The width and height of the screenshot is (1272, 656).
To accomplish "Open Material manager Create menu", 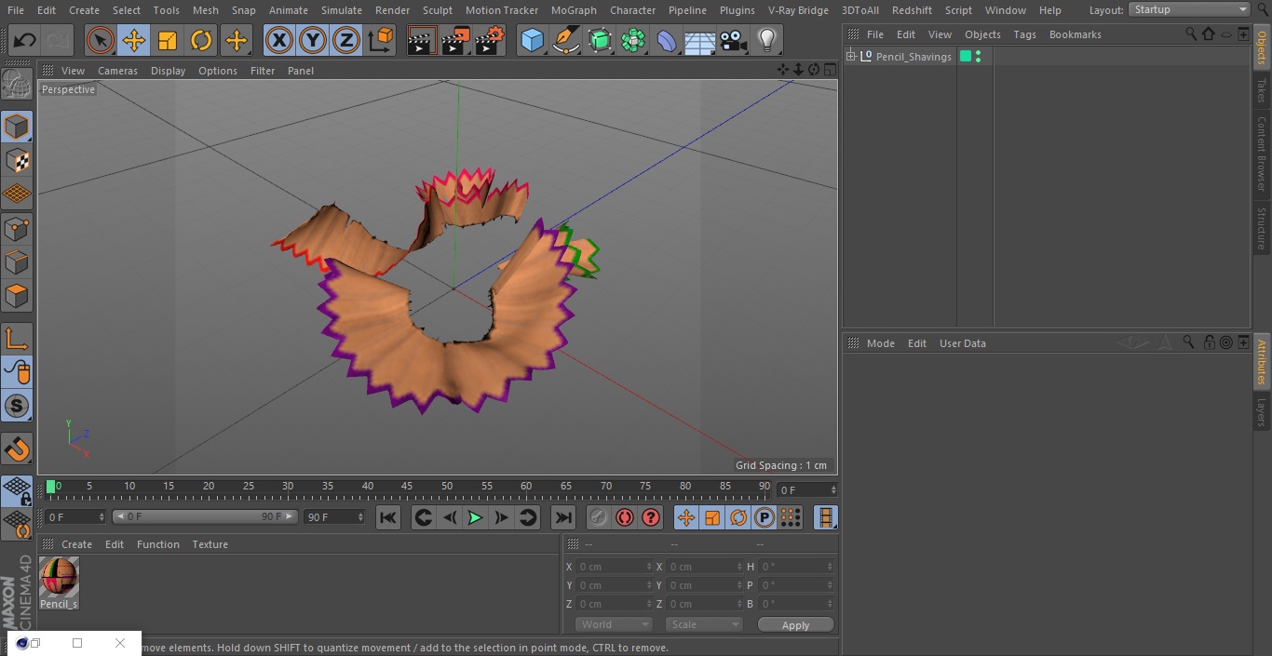I will click(x=76, y=544).
